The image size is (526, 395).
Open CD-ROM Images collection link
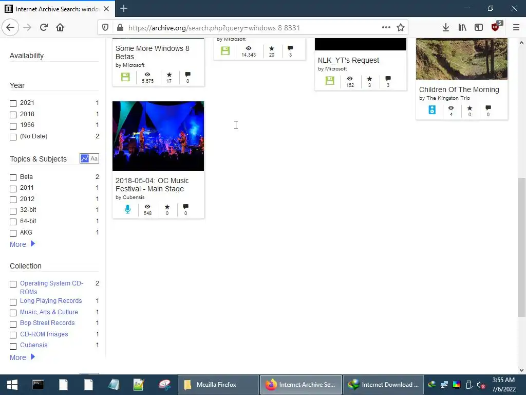coord(44,334)
